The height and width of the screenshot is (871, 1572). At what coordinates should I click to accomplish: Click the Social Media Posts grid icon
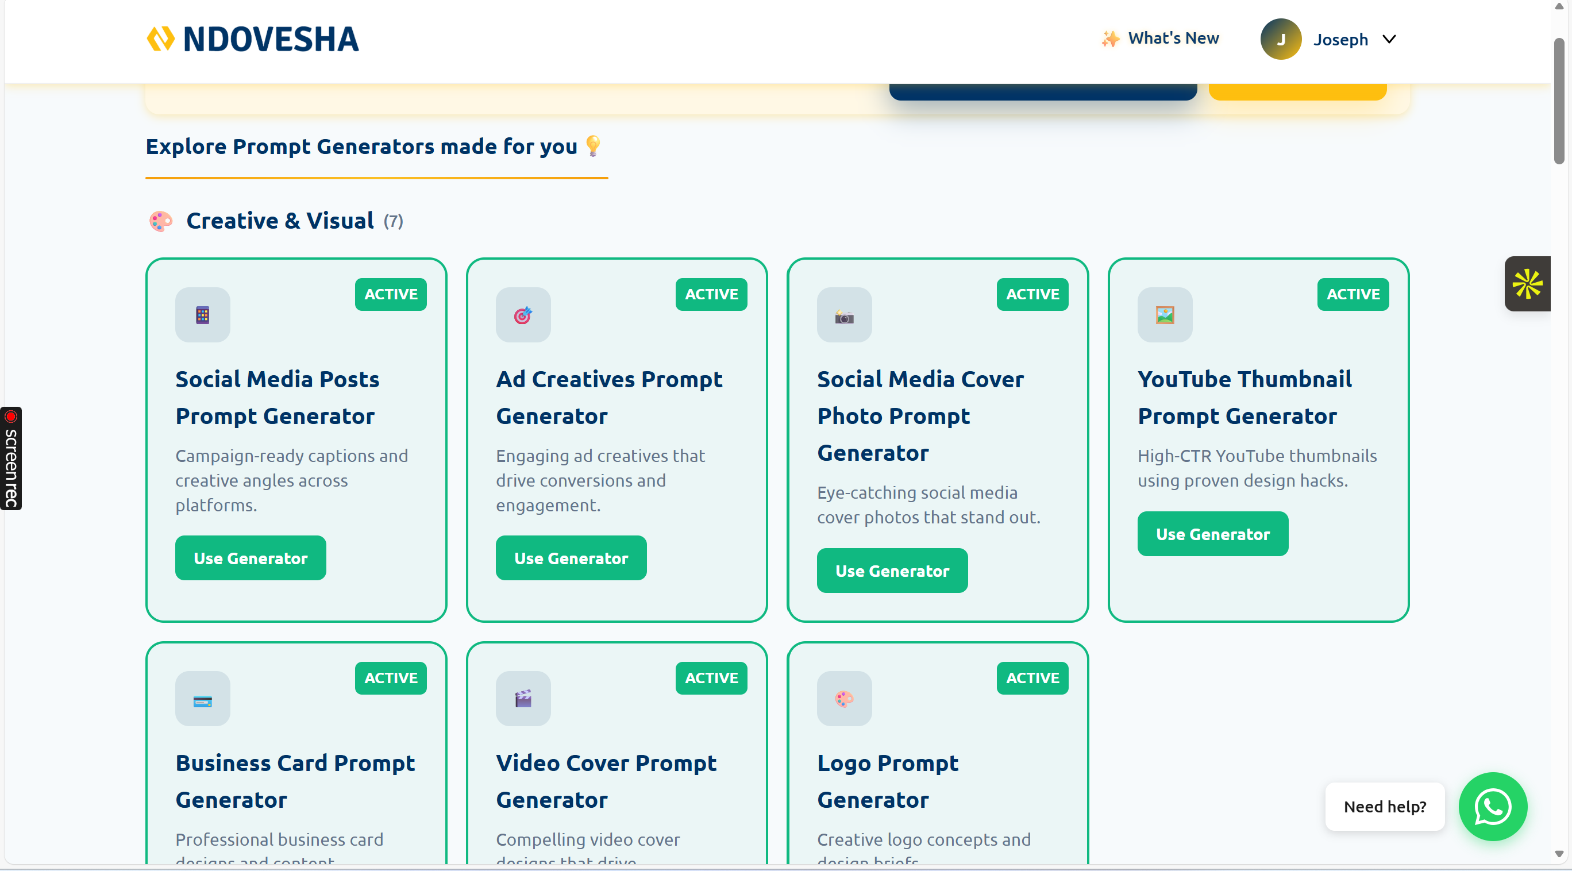point(203,315)
